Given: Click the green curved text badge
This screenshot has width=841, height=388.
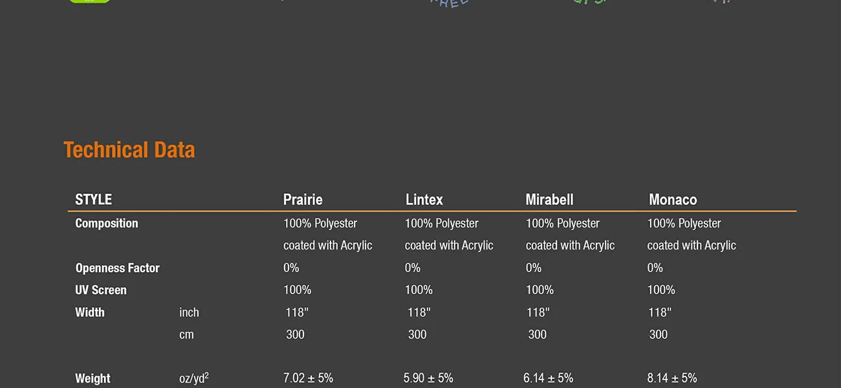Looking at the screenshot, I should pyautogui.click(x=590, y=2).
